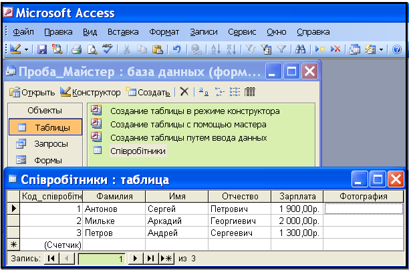Open the Сервис menu

242,32
